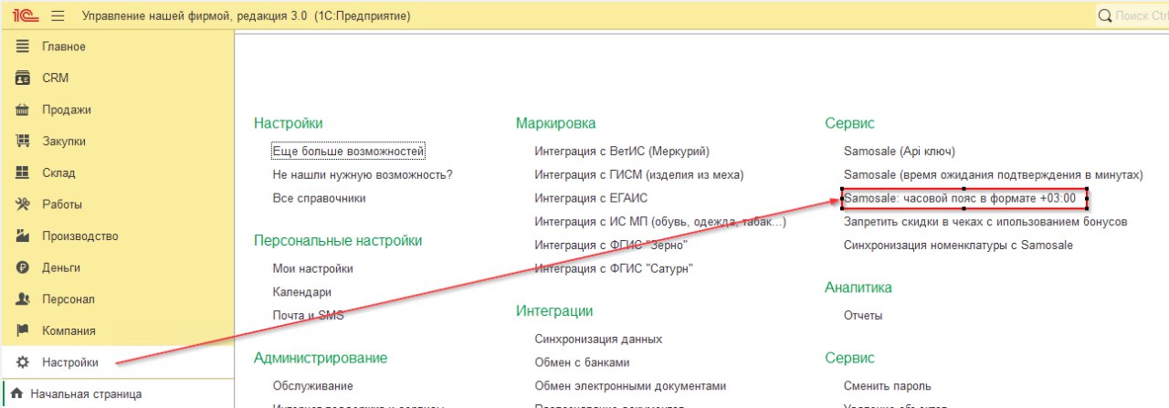Viewport: 1169px width, 408px height.
Task: Click the search magnifier icon
Action: tap(1105, 16)
